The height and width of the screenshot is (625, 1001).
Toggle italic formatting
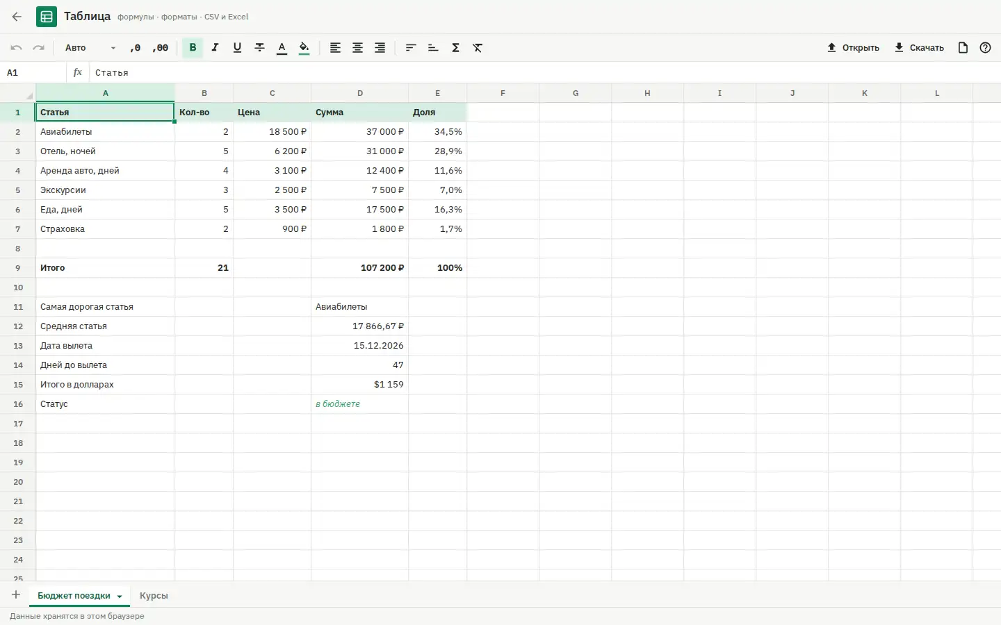pyautogui.click(x=215, y=48)
